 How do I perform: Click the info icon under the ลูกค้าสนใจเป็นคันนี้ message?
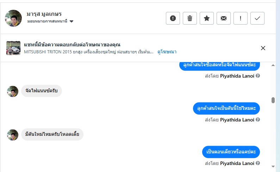click(x=258, y=120)
